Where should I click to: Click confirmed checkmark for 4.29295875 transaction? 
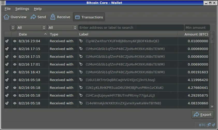click(7, 96)
